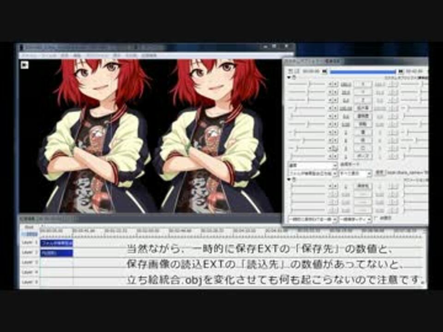Toggle Layer 4 visibility button
The width and height of the screenshot is (443, 332).
click(30, 272)
